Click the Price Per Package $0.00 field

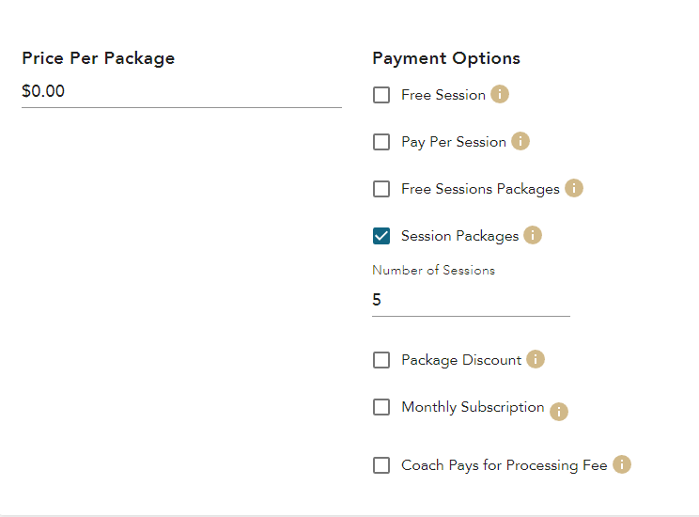(180, 92)
